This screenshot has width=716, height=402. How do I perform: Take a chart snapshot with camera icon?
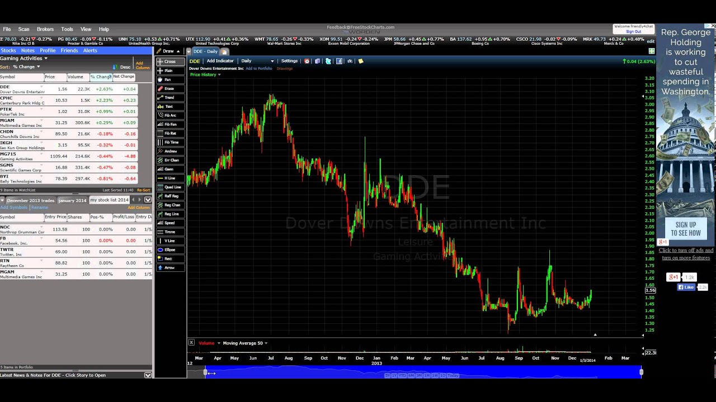pyautogui.click(x=350, y=61)
